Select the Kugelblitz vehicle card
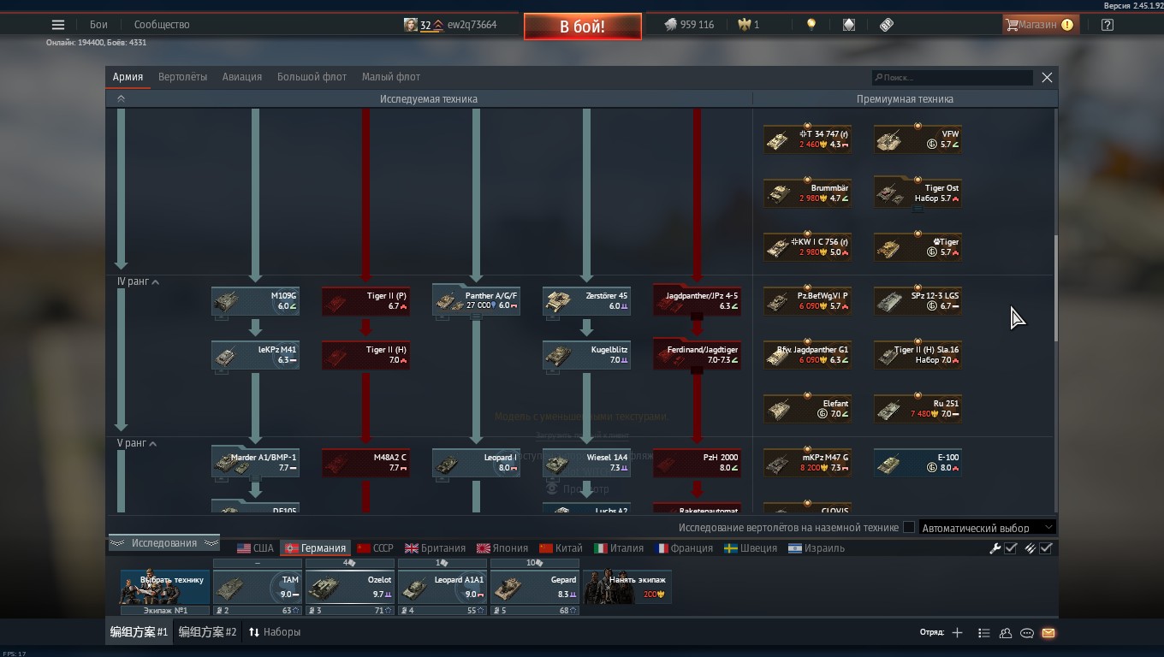 [x=586, y=355]
